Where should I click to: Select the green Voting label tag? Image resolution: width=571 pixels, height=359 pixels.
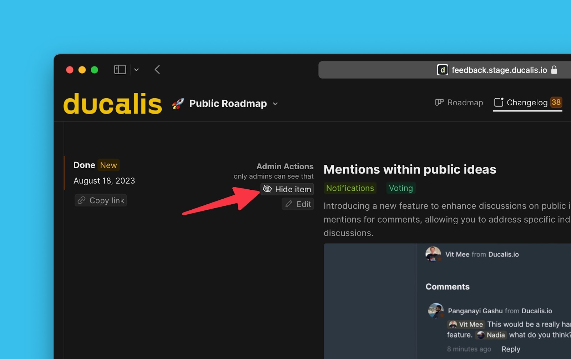[401, 188]
